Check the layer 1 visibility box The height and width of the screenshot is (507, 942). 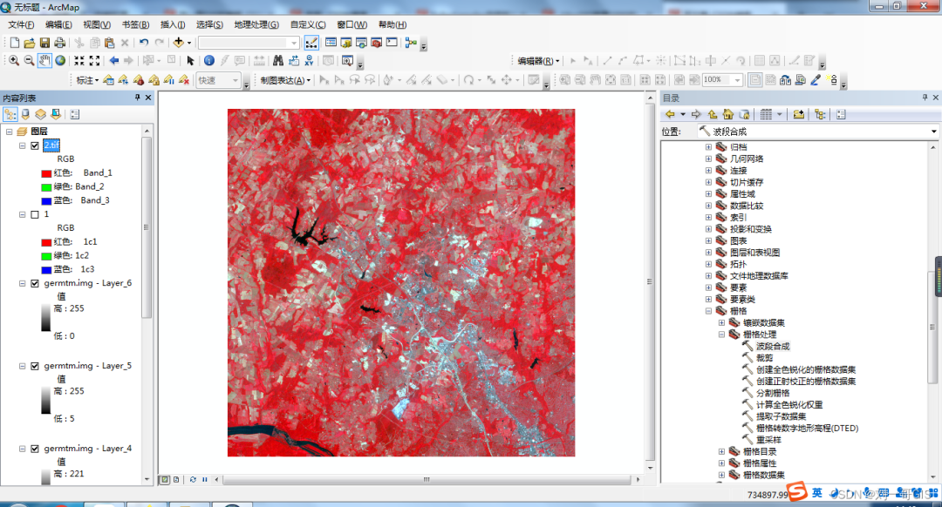click(x=35, y=214)
